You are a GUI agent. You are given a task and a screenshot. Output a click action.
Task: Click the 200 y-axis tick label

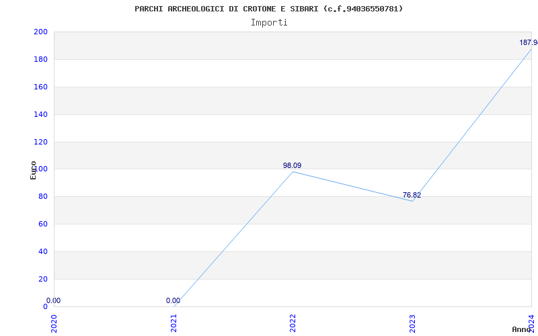click(40, 32)
